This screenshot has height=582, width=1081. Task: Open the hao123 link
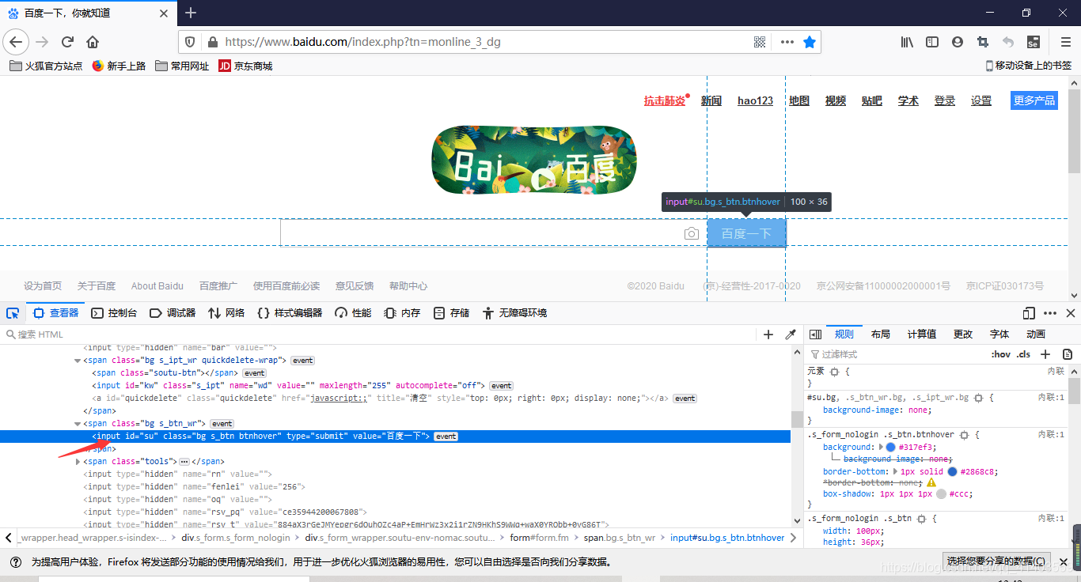click(x=755, y=100)
